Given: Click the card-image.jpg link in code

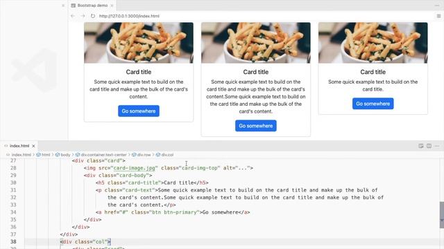Looking at the screenshot, I should tap(134, 168).
